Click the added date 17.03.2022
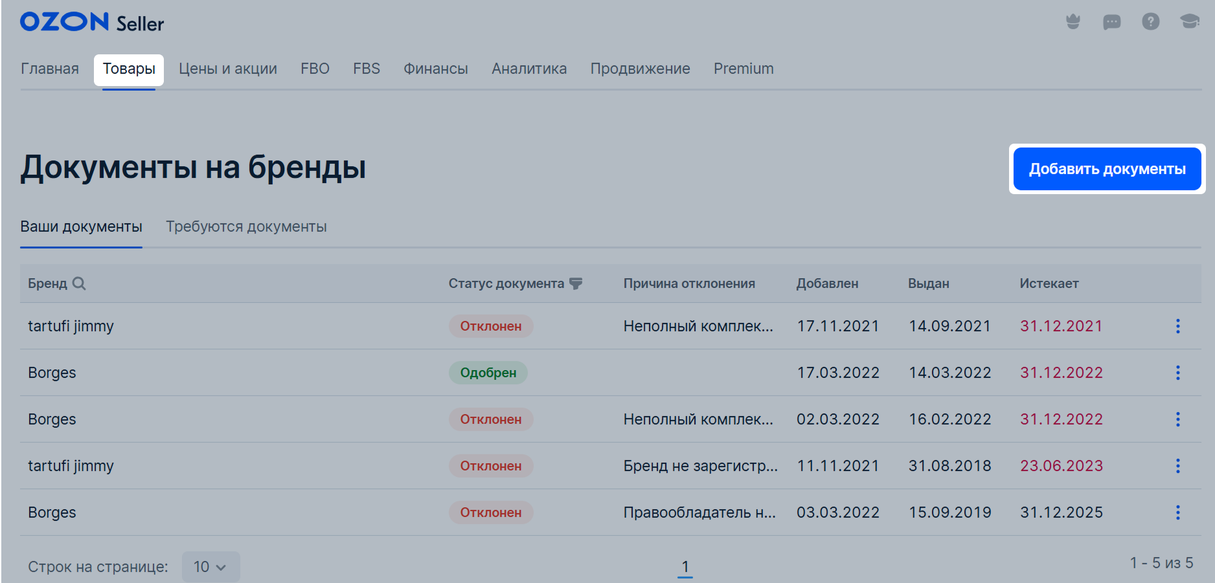Screen dimensions: 1215x583 coord(838,373)
